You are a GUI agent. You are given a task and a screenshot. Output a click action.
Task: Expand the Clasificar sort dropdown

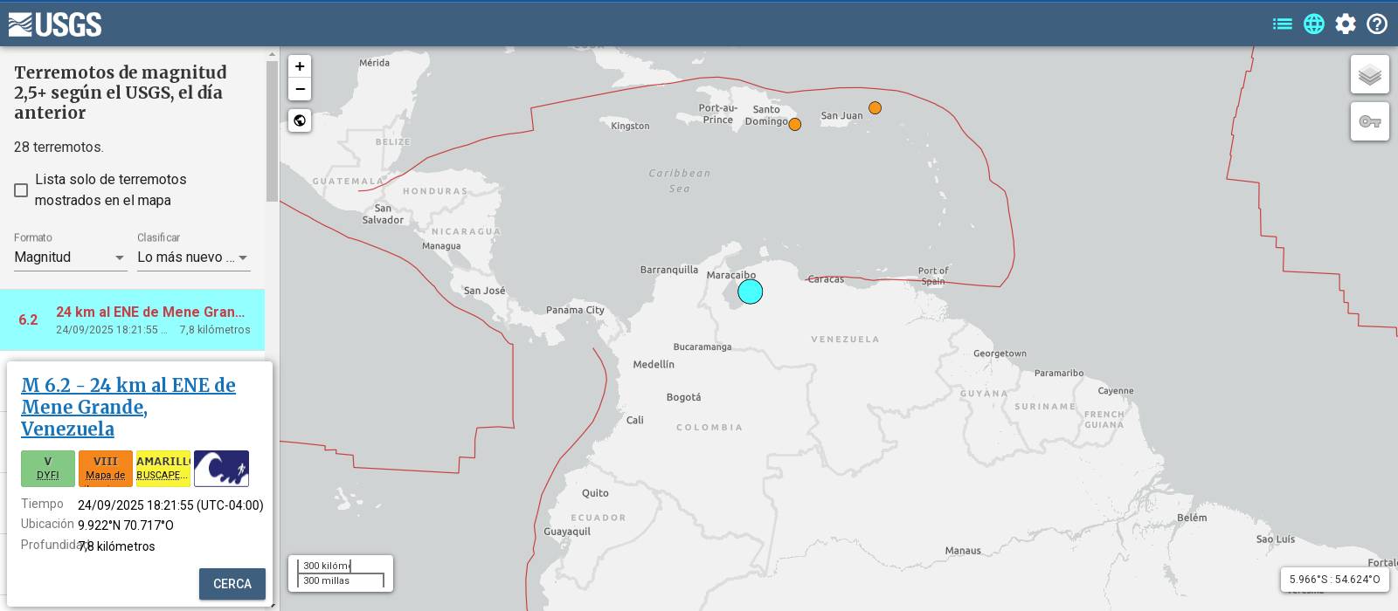(x=193, y=257)
